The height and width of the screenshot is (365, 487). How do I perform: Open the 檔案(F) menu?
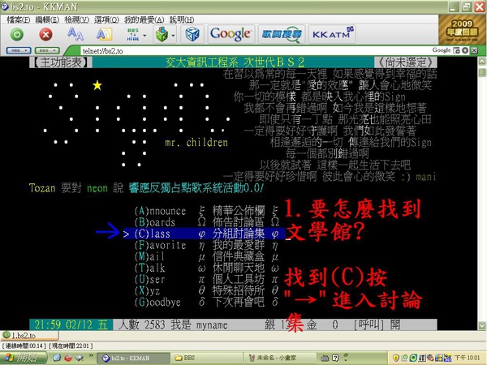[x=19, y=19]
